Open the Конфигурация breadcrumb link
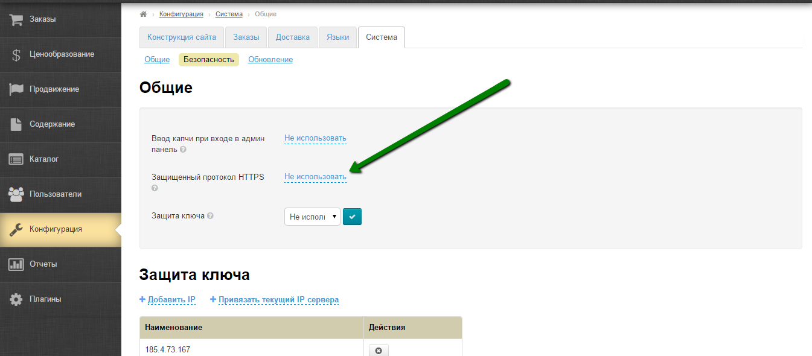This screenshot has height=356, width=812. coord(181,14)
